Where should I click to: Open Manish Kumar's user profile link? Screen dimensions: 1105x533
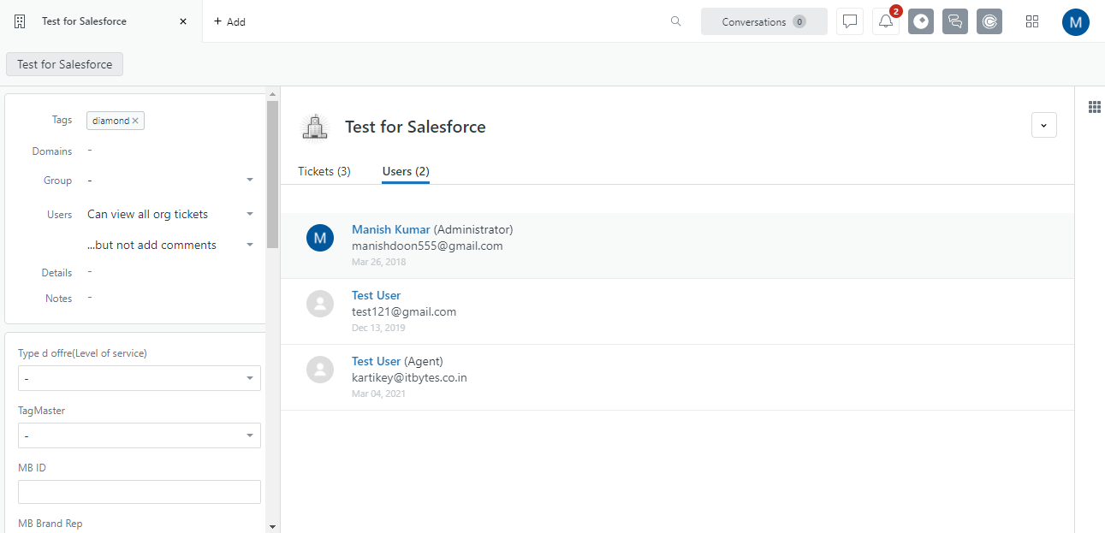pyautogui.click(x=390, y=229)
